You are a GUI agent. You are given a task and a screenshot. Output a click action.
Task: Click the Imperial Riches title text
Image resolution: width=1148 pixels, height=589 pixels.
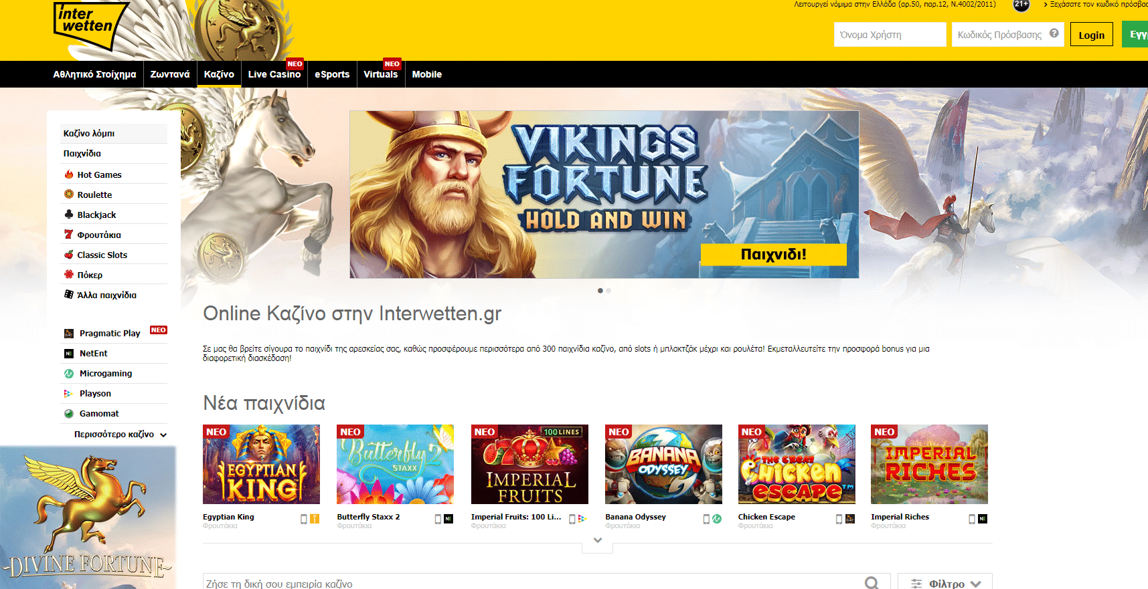click(x=900, y=517)
